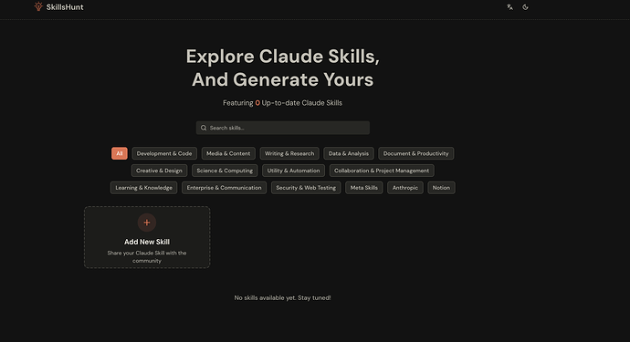Click the orange plus icon to add skill
The width and height of the screenshot is (630, 342).
pyautogui.click(x=147, y=223)
